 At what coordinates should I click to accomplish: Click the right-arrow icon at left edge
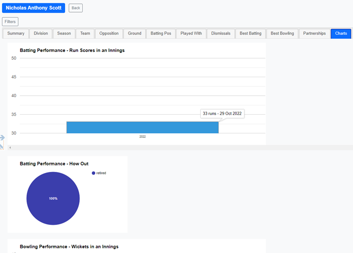(2, 137)
